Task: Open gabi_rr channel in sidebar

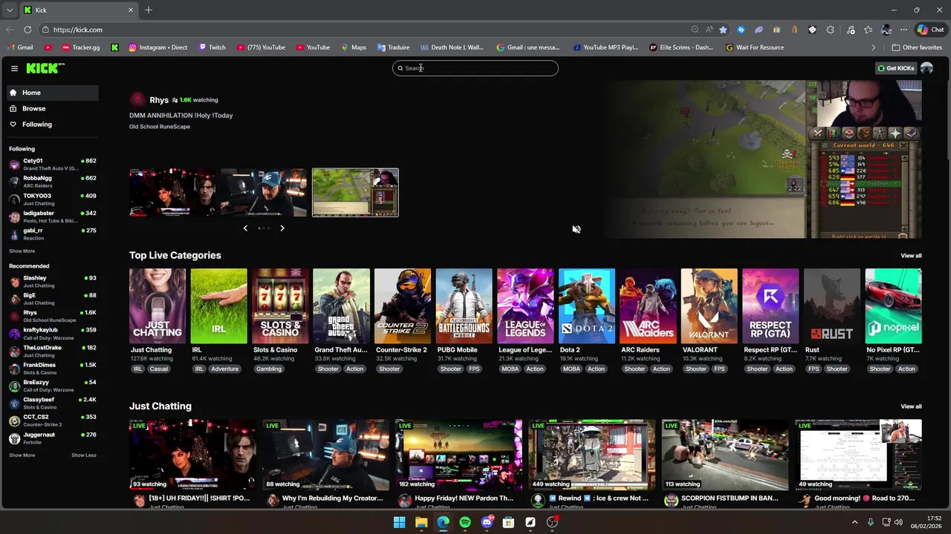Action: (x=52, y=234)
